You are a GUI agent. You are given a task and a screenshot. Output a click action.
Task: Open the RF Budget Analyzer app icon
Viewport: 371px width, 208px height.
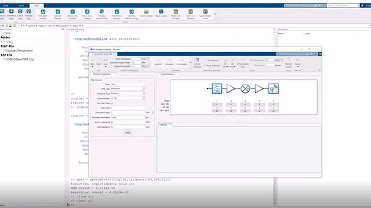click(43, 14)
